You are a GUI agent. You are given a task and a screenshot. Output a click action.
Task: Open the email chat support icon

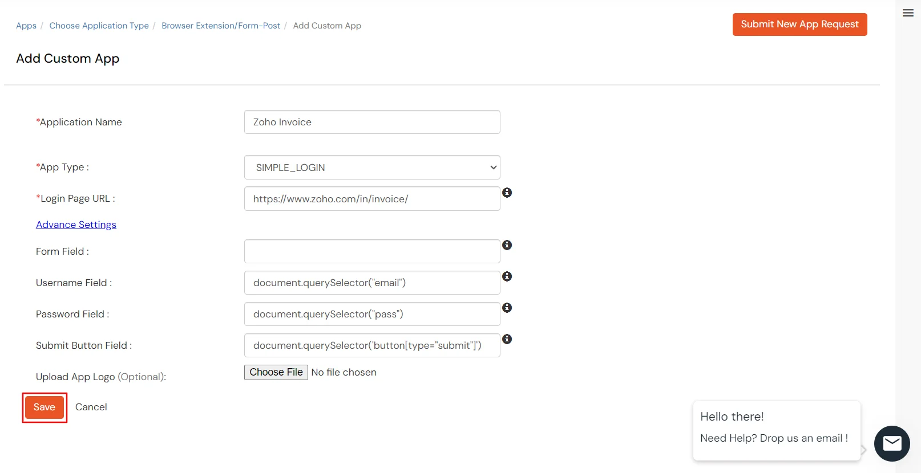click(892, 443)
